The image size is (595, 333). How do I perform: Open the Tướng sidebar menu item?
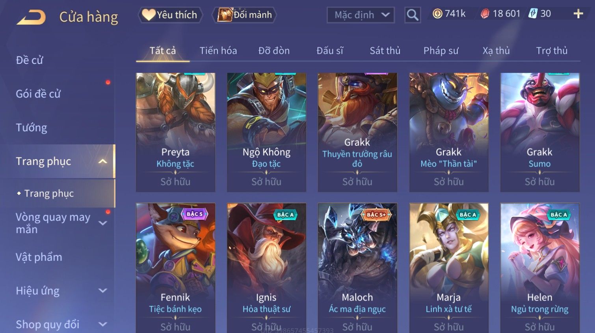32,128
